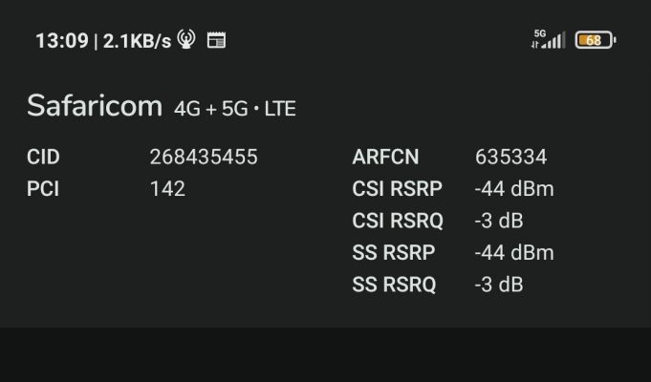Image resolution: width=651 pixels, height=382 pixels.
Task: Tap the SS RSRP label
Action: 394,252
